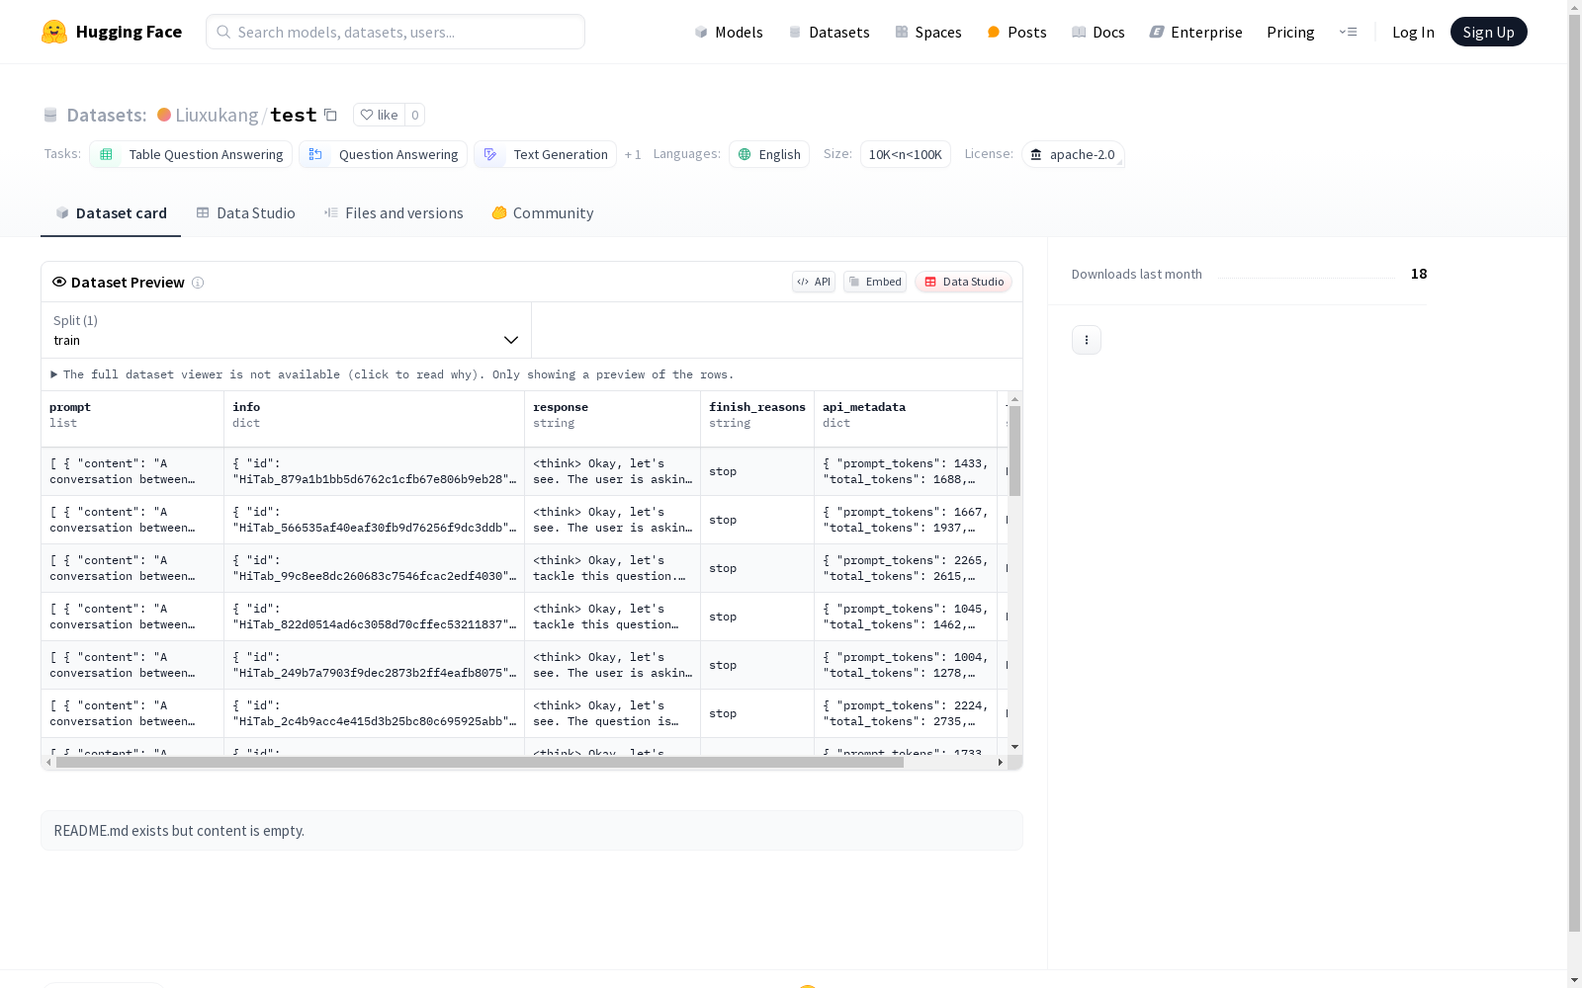Click the 10K<n<100K size tag
This screenshot has height=988, width=1582.
click(x=906, y=154)
